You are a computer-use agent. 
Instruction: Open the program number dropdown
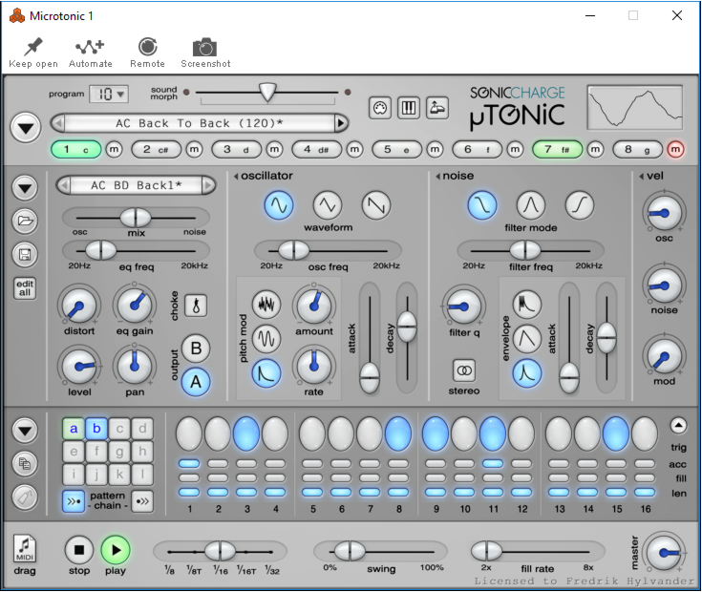click(x=109, y=94)
